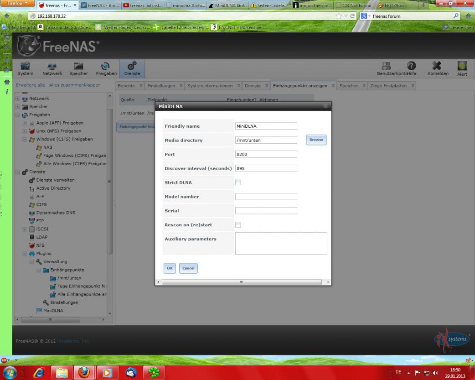
Task: Select the Einhängepunkte anzeigen tab
Action: point(300,86)
